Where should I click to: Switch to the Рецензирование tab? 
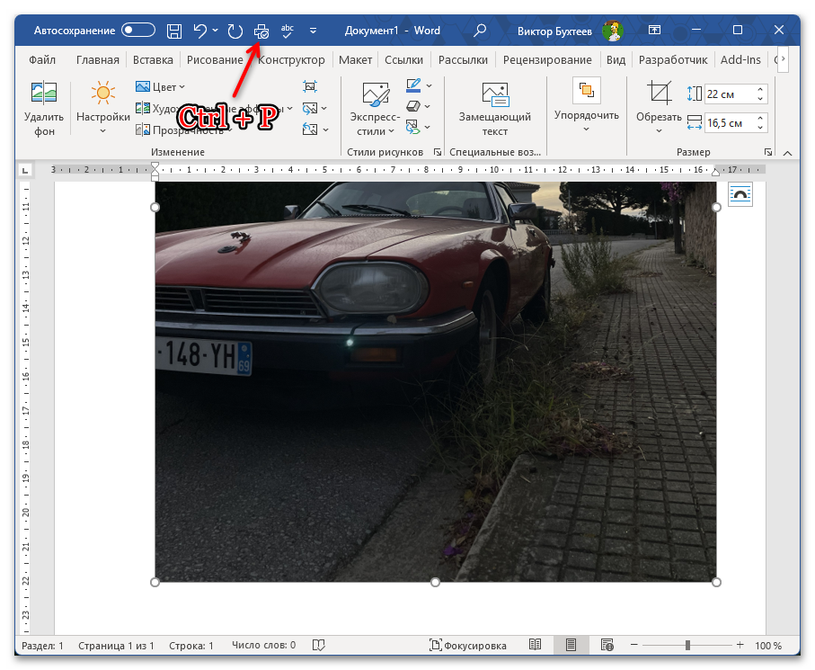pos(546,60)
